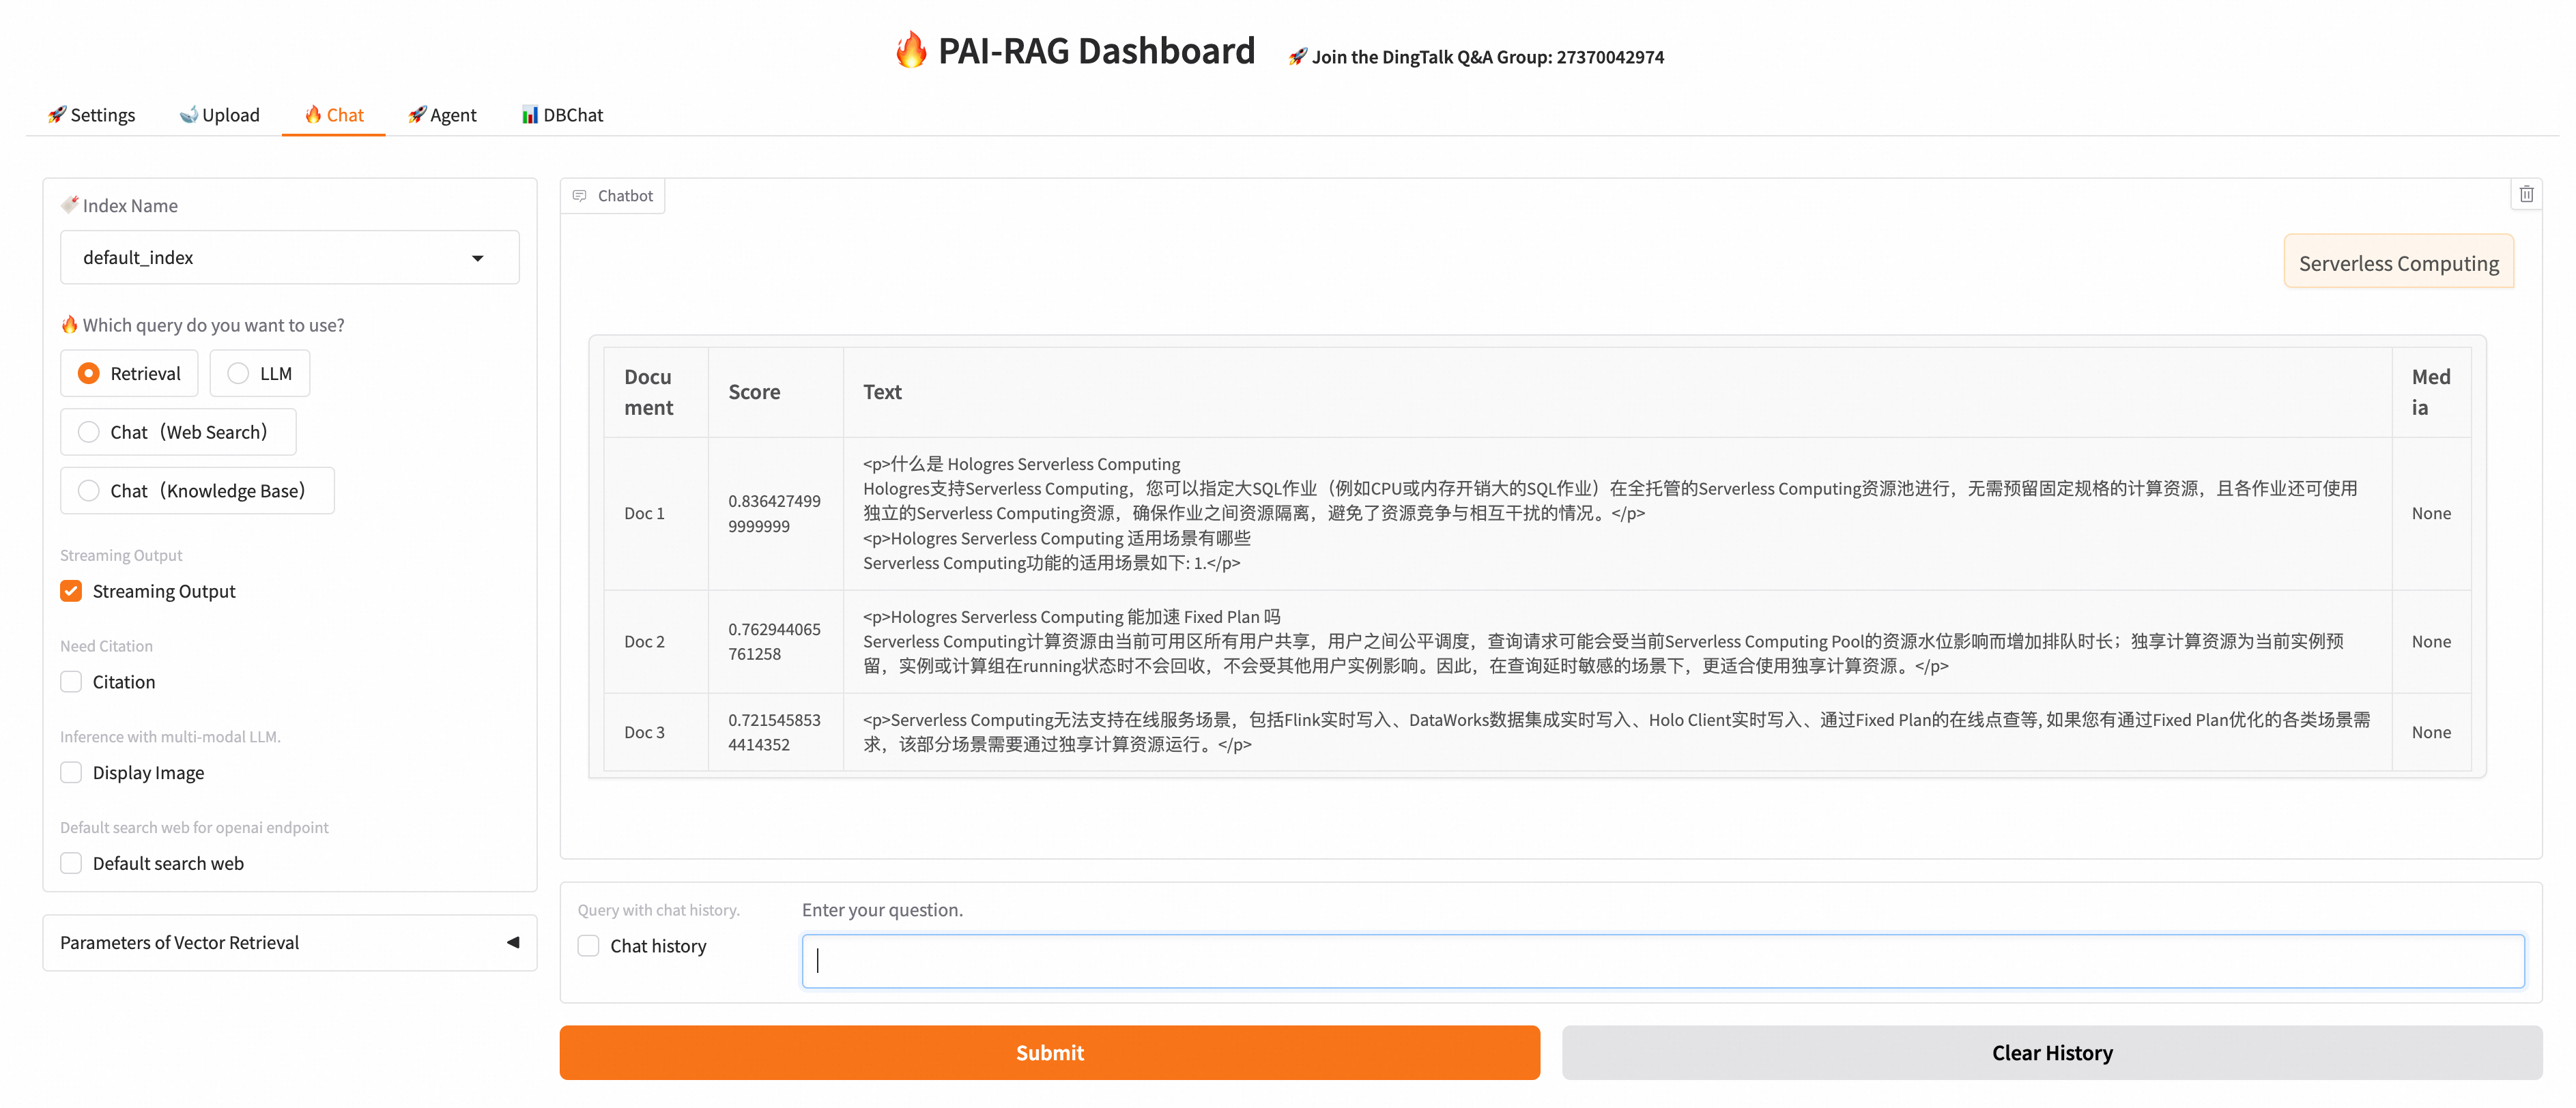This screenshot has height=1108, width=2576.
Task: Click the Chatbot label message icon
Action: pyautogui.click(x=580, y=196)
